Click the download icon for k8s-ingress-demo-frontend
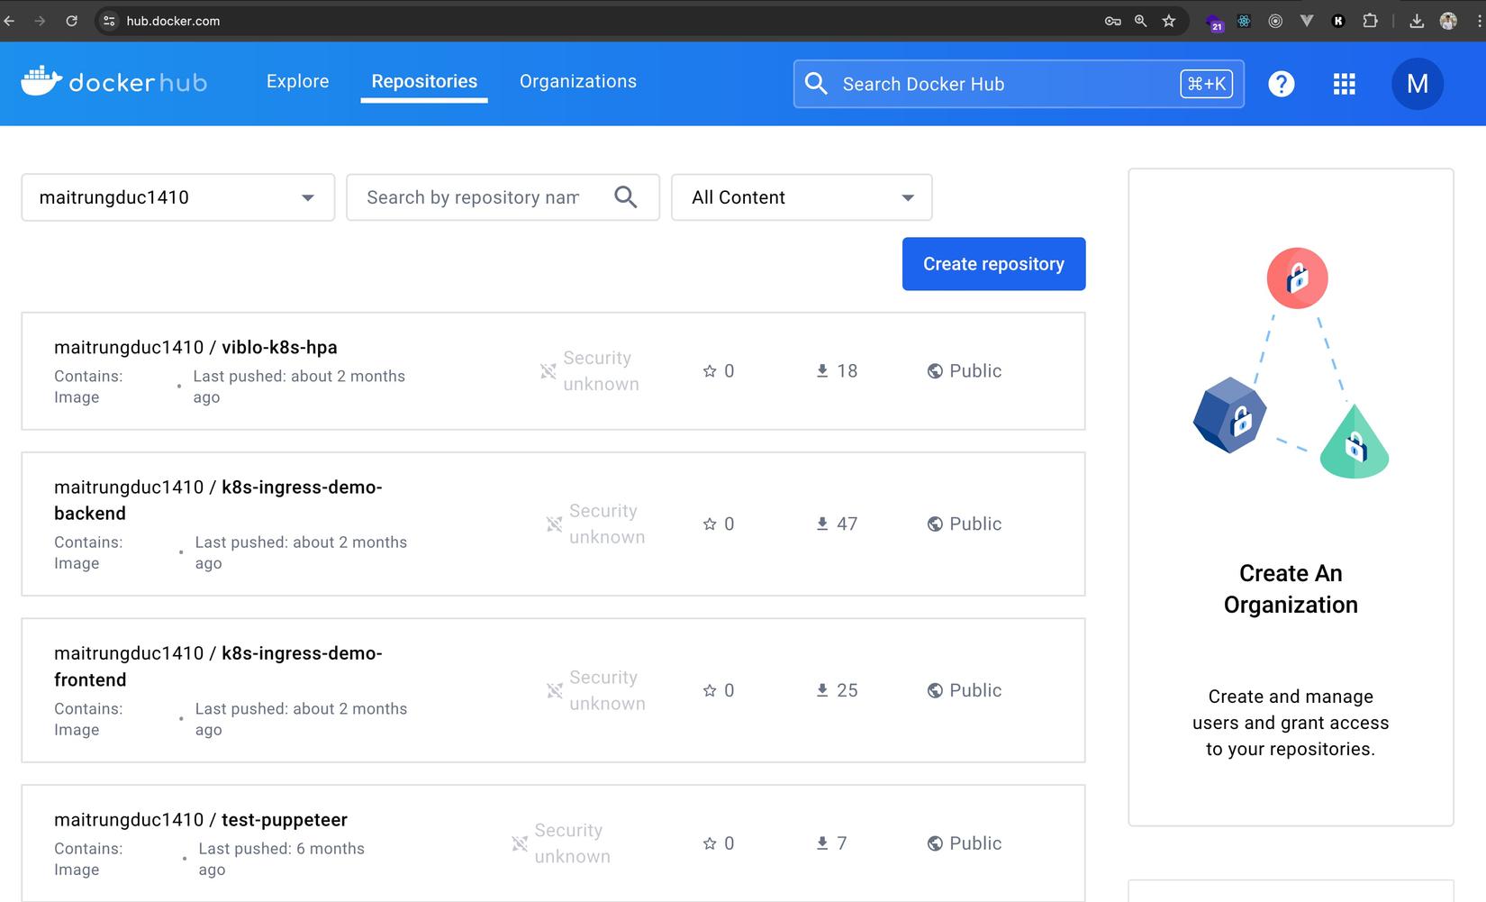This screenshot has width=1486, height=902. 822,691
